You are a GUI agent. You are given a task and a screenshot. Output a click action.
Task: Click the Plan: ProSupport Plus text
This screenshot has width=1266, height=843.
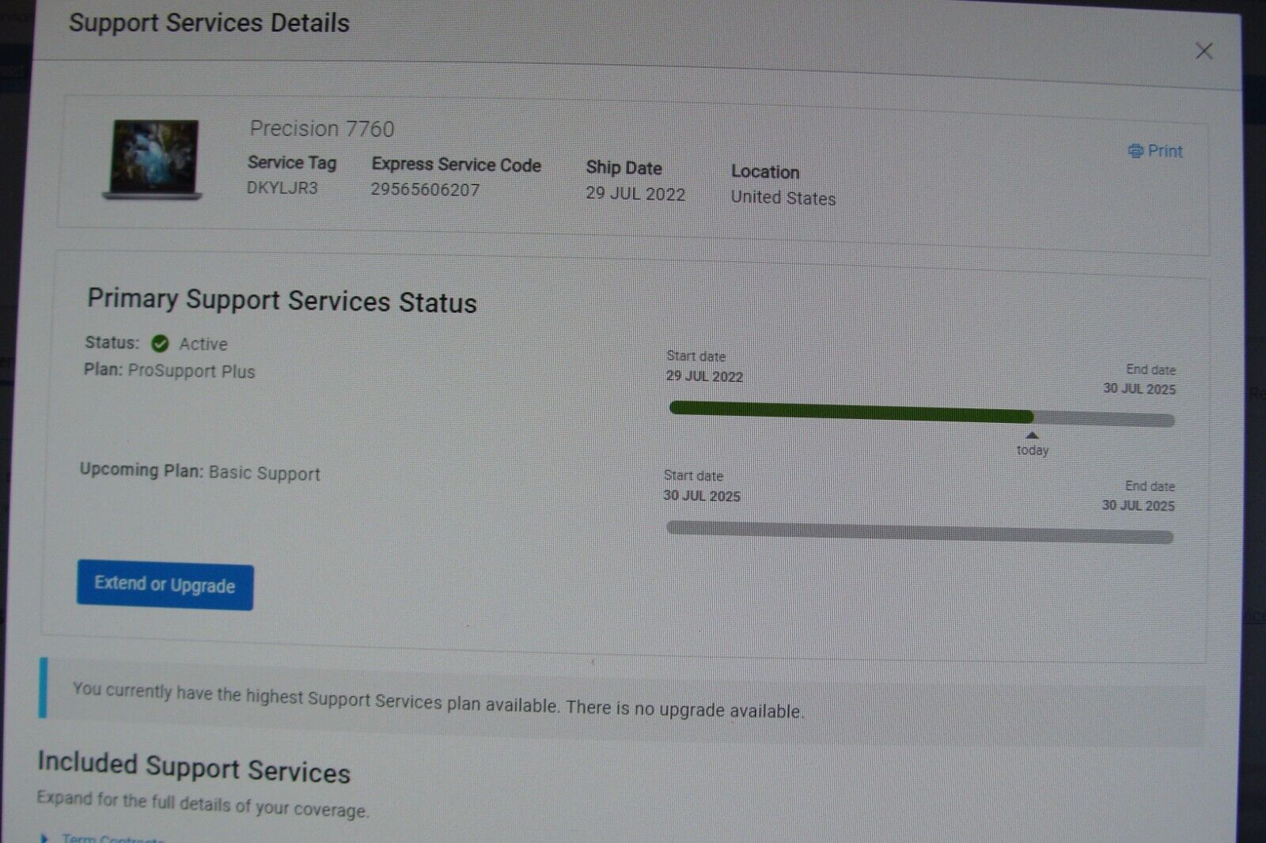click(x=169, y=371)
